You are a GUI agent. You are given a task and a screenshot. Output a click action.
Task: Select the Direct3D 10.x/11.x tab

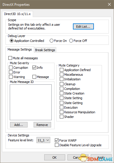point(17,14)
